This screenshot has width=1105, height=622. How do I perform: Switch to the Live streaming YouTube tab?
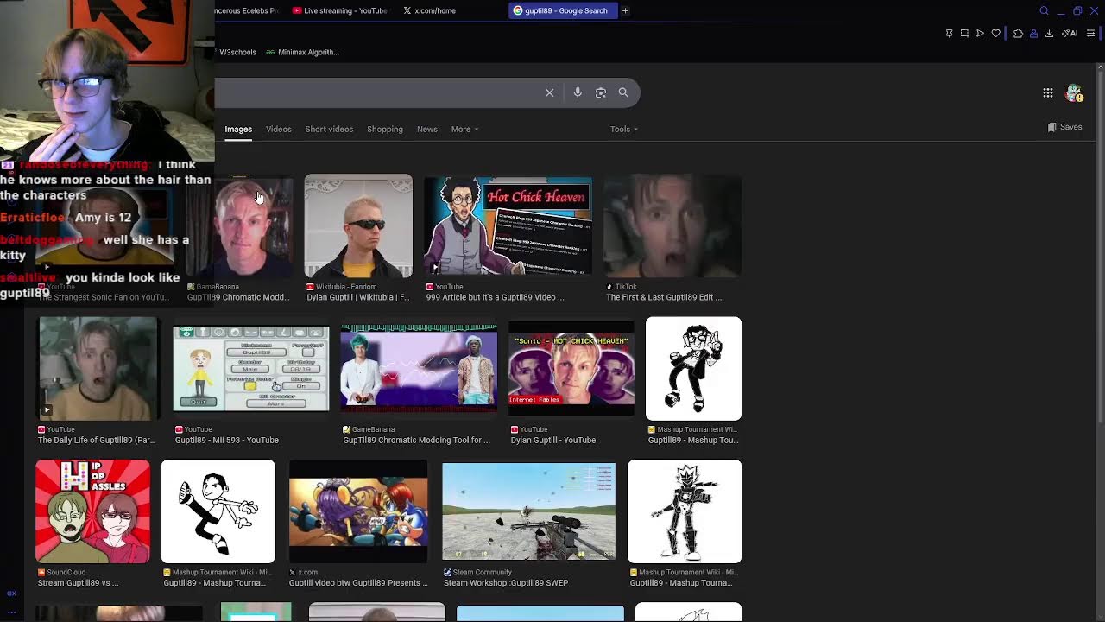click(339, 10)
